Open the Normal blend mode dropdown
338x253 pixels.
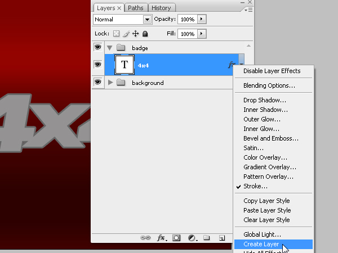(x=123, y=19)
